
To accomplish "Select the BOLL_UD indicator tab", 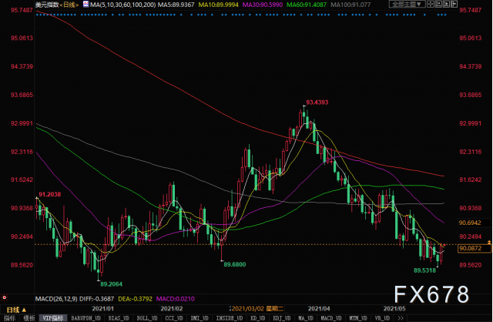I will coord(147,318).
